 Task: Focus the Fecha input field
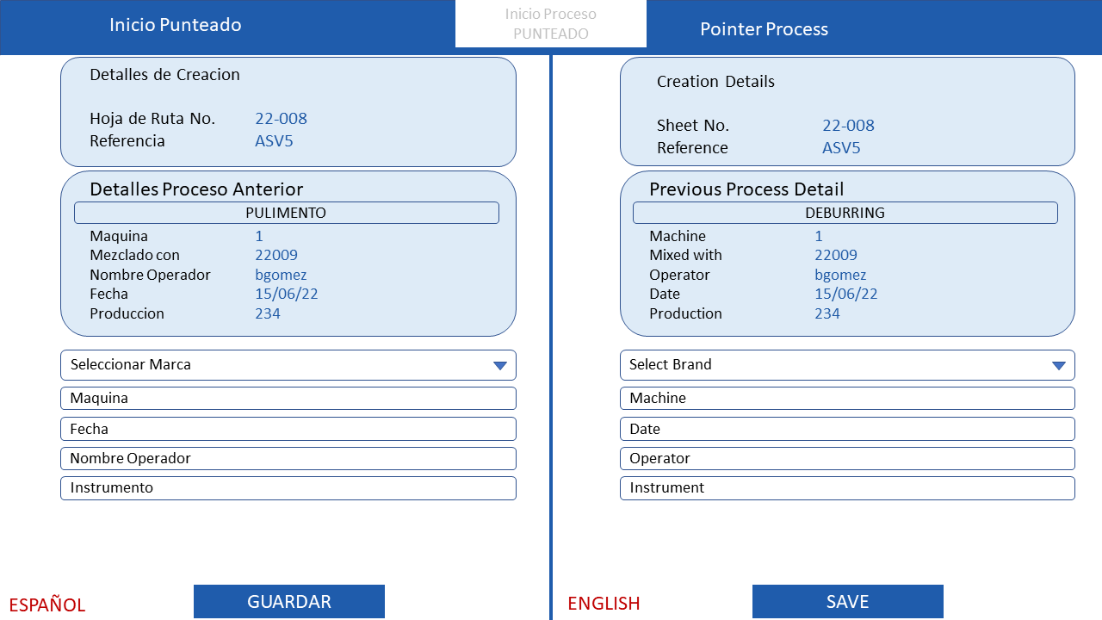click(288, 429)
